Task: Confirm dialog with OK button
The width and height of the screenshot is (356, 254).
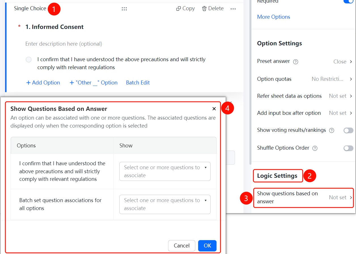Action: click(207, 245)
